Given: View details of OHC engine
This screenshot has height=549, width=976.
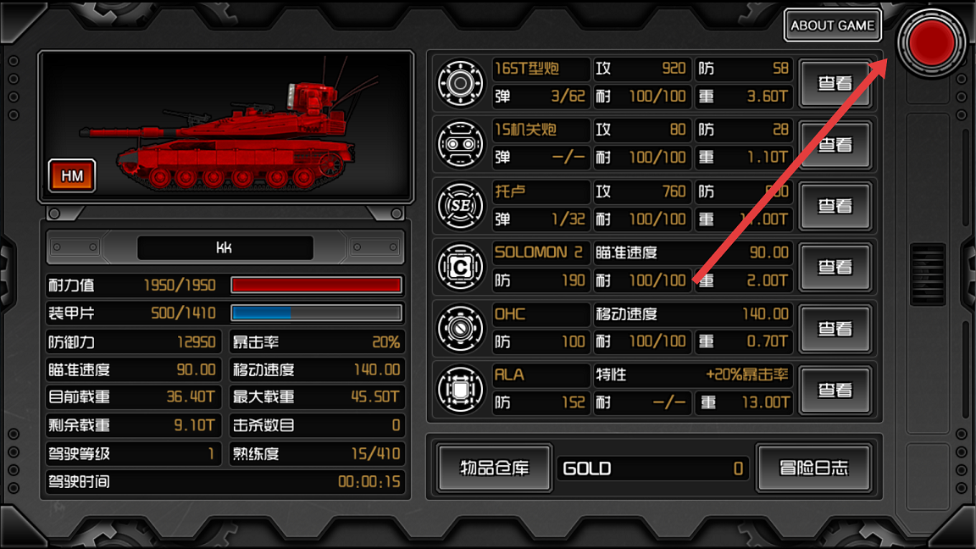Looking at the screenshot, I should click(835, 328).
